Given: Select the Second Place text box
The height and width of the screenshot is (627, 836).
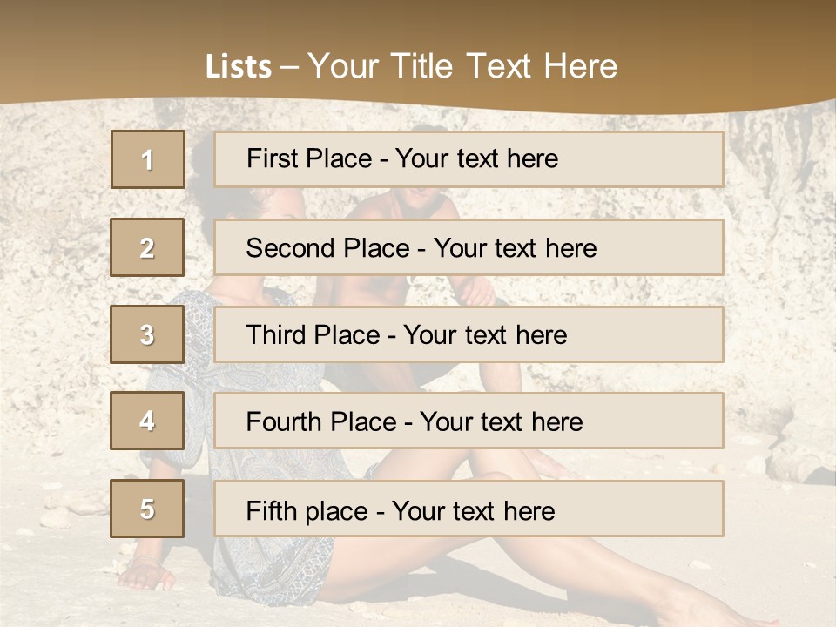Looking at the screenshot, I should (469, 248).
